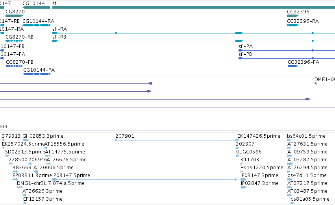Select the CG32396-RA transcript glyph
Screen dimensions: 335x205
293,25
